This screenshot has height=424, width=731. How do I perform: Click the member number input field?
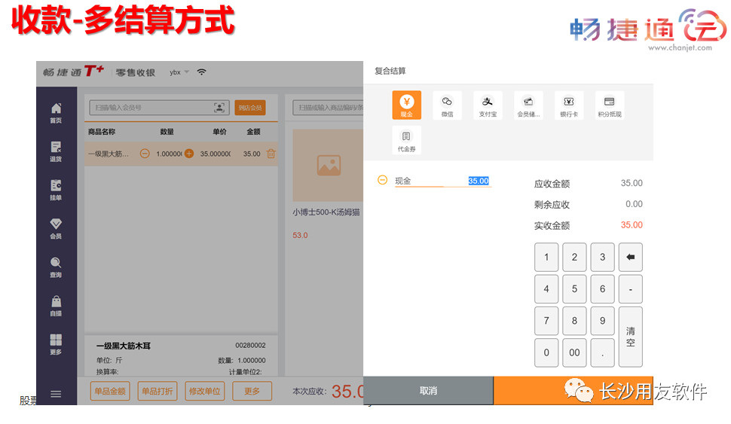click(160, 108)
